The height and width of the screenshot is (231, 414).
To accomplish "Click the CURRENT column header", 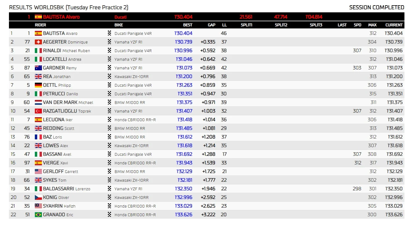I will coord(394,25).
